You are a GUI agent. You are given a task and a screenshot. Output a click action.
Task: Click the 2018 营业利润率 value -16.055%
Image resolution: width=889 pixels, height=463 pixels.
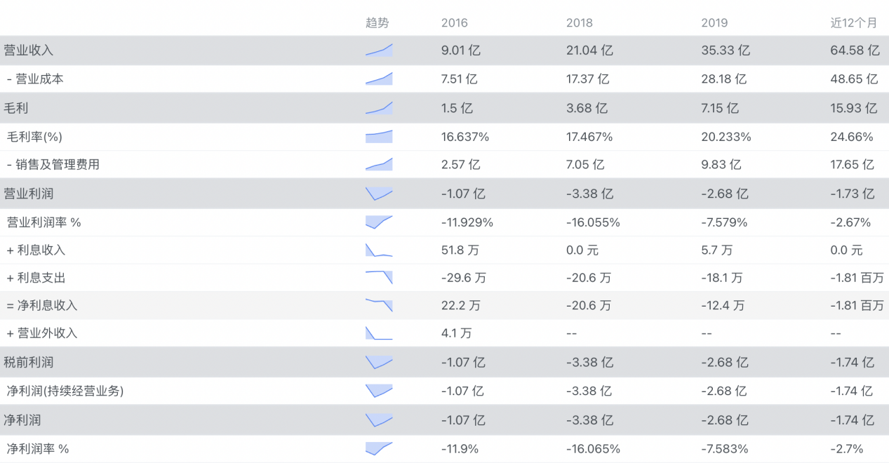[x=593, y=222]
